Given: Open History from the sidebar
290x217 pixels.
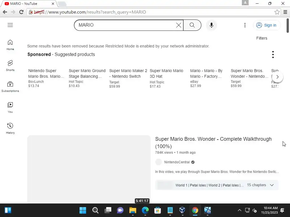Looking at the screenshot, I should [10, 129].
